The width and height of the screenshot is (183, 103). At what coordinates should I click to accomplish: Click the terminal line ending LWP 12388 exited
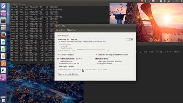(36, 9)
